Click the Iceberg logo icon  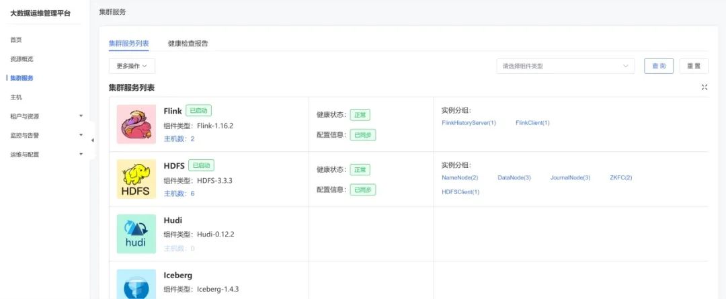click(136, 285)
